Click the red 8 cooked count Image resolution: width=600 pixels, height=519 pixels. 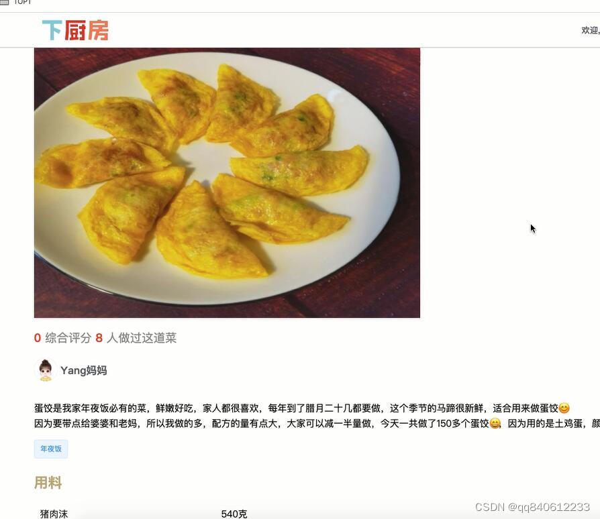coord(99,338)
